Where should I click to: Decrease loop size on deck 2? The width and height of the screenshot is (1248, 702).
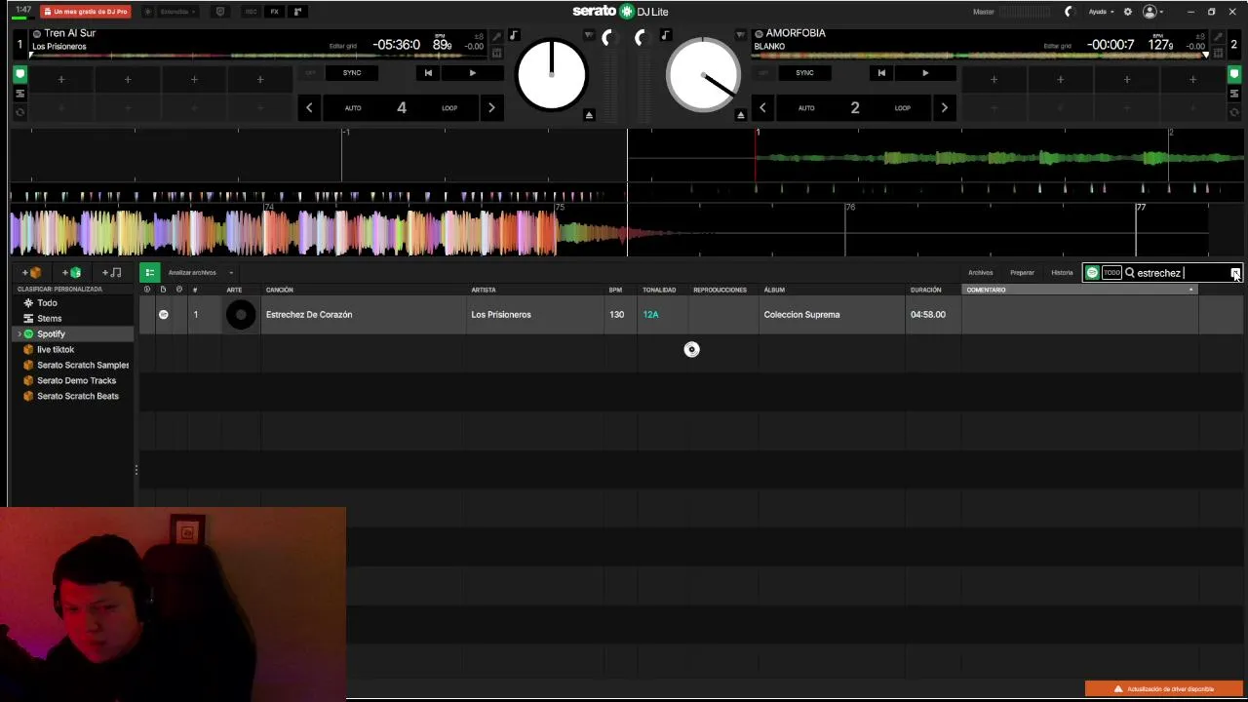762,108
